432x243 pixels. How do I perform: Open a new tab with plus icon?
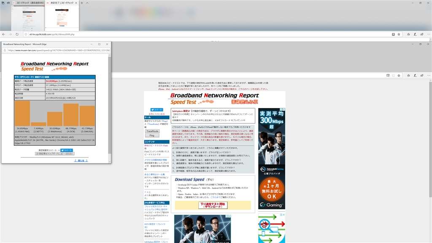click(82, 3)
